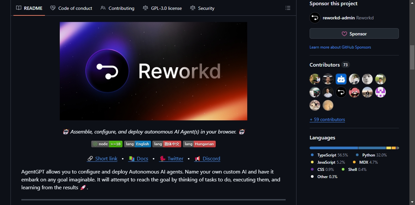Open the avatar of person playing with dog
415x205 pixels.
pyautogui.click(x=315, y=79)
